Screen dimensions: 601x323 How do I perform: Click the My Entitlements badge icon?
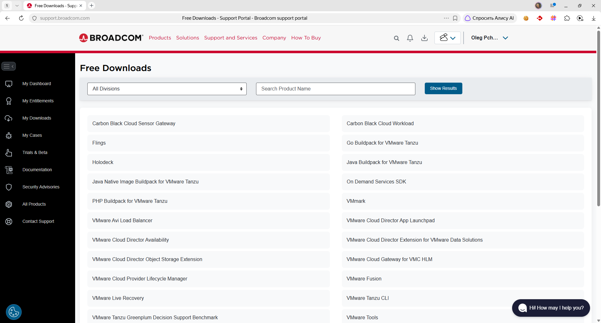point(9,101)
